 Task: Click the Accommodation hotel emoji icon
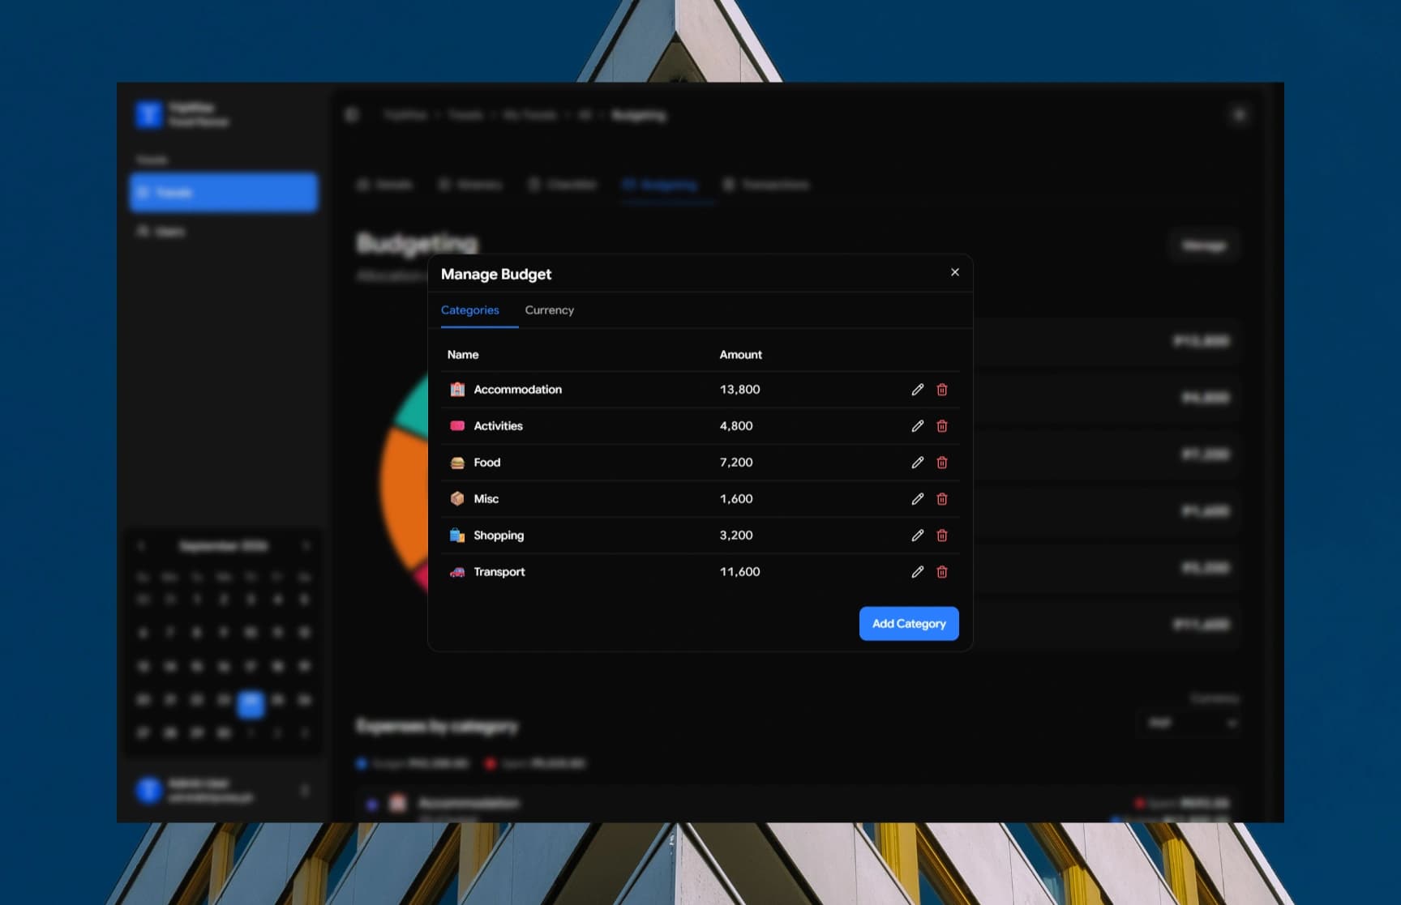(x=457, y=390)
